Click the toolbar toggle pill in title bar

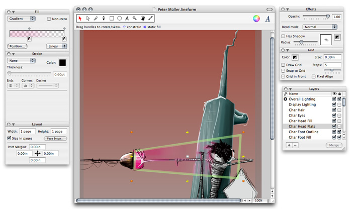click(x=270, y=10)
